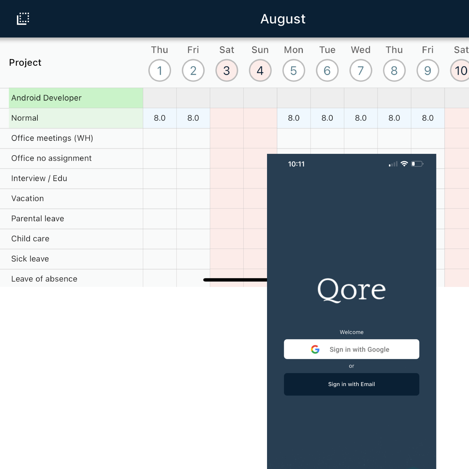Tap the Qore logo on the login screen
This screenshot has height=469, width=469.
(352, 290)
